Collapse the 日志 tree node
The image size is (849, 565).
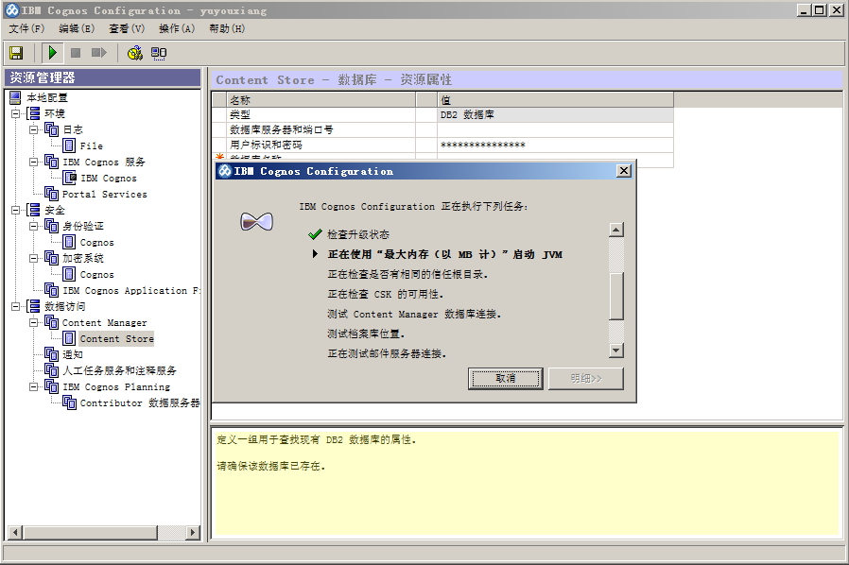click(34, 129)
